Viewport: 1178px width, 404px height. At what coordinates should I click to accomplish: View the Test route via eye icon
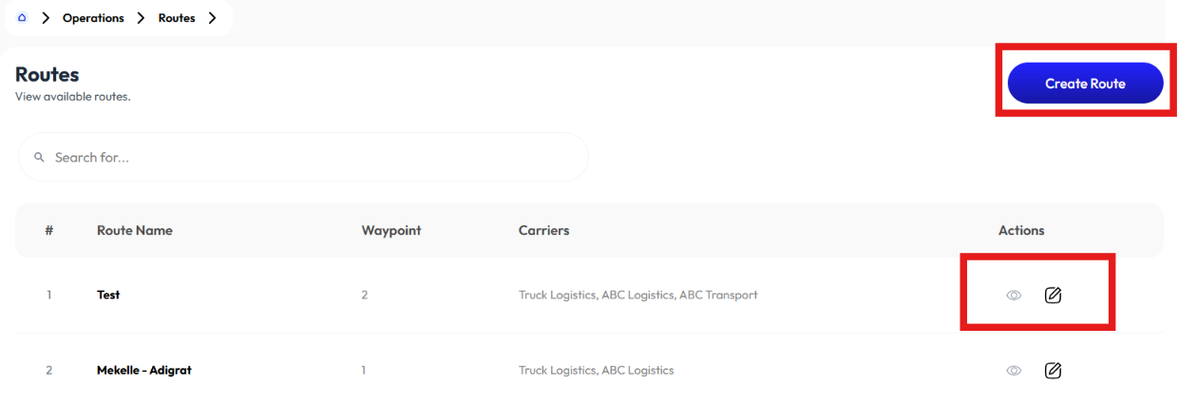(1014, 296)
